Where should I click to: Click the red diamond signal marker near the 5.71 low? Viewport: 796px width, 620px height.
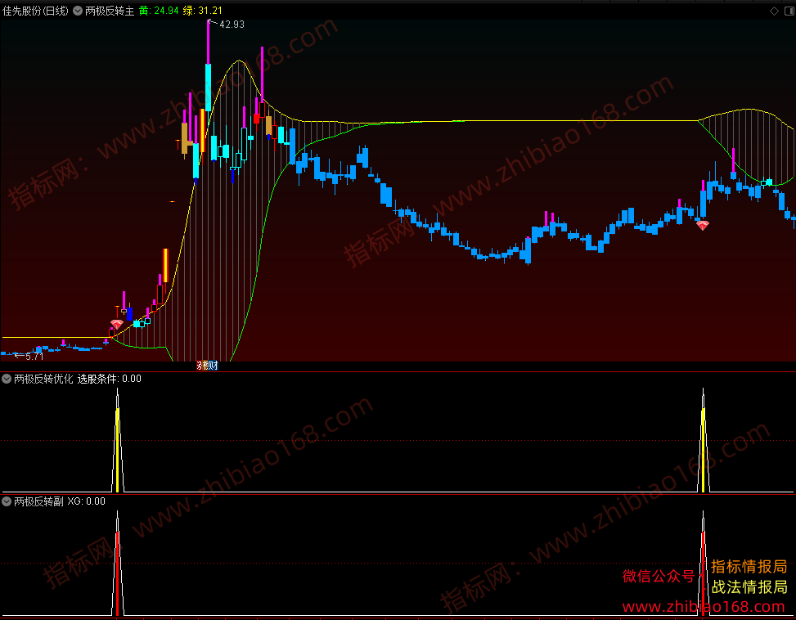pyautogui.click(x=117, y=324)
